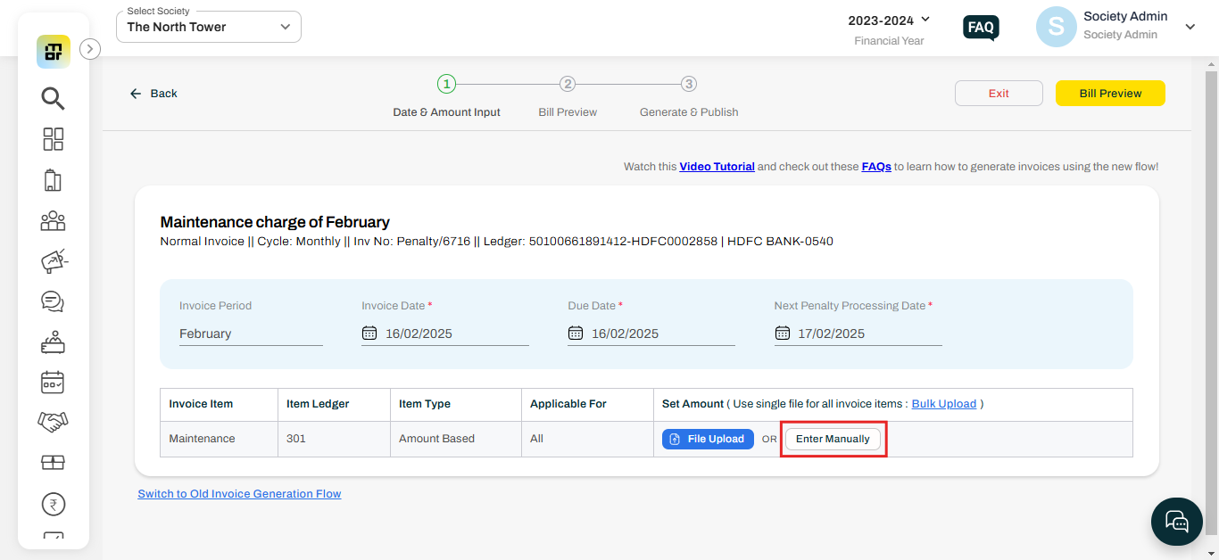Open the calendar icon in sidebar

[x=53, y=383]
